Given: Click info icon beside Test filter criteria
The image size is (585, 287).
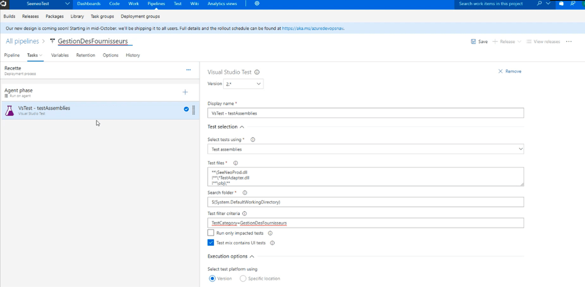Looking at the screenshot, I should pos(244,214).
